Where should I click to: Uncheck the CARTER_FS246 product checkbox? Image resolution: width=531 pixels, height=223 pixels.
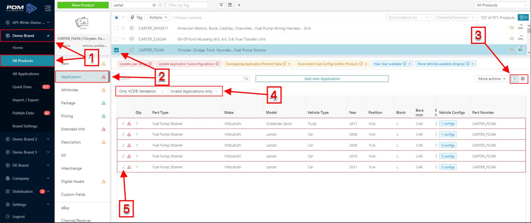pyautogui.click(x=117, y=50)
